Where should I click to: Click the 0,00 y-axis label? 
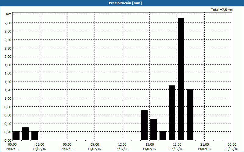pyautogui.click(x=8, y=140)
